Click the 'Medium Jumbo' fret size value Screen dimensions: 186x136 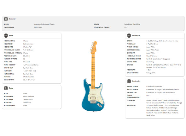tap(28, 77)
